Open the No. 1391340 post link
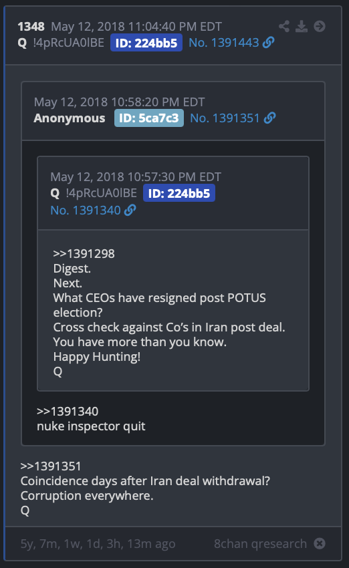 coord(86,210)
